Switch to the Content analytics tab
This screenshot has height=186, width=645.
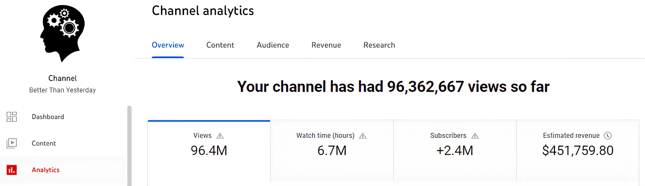220,45
